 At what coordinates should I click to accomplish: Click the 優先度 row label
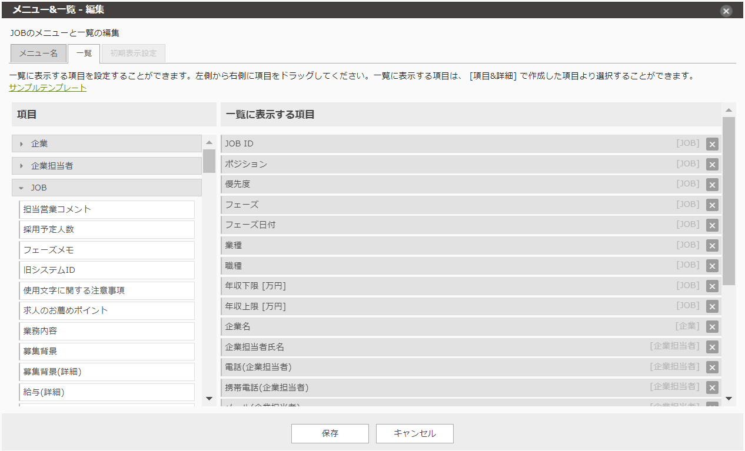pos(238,184)
